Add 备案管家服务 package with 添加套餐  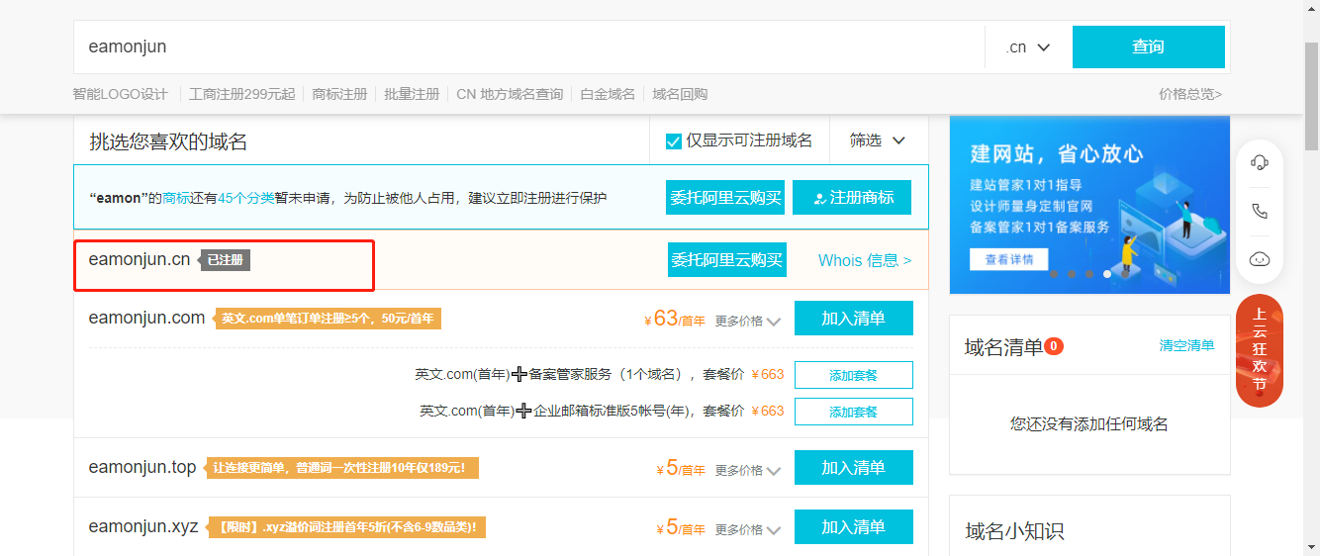853,375
